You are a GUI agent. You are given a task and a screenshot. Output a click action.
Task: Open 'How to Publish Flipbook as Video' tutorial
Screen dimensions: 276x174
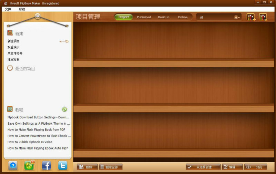(30, 142)
